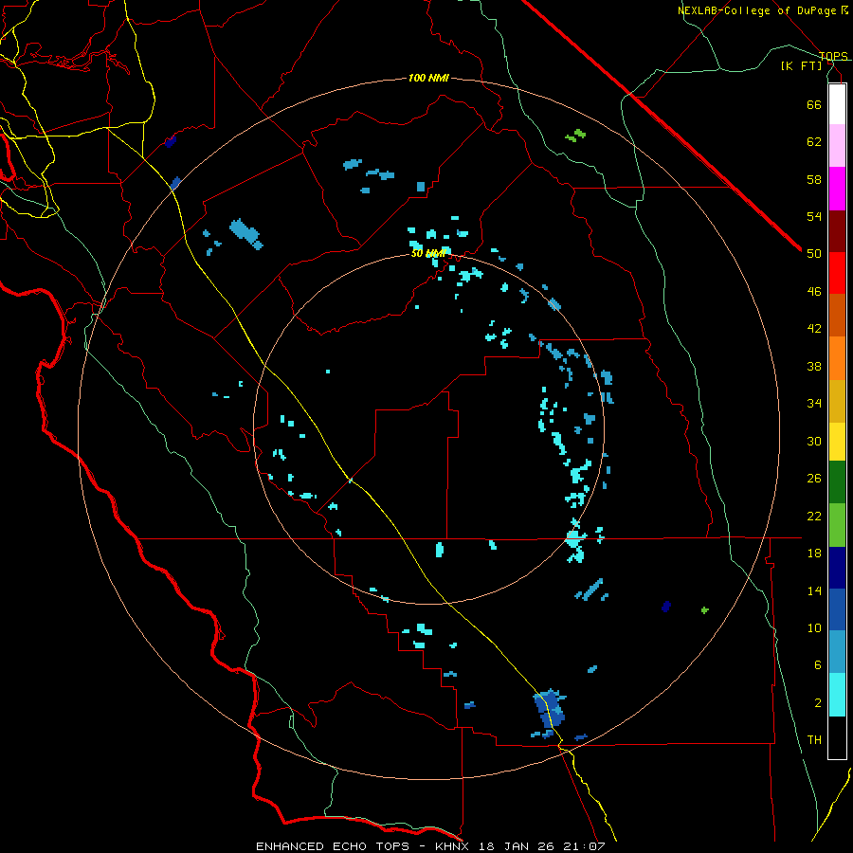
Task: Pick the dark red (maroon) legend swatch
Action: pos(837,231)
